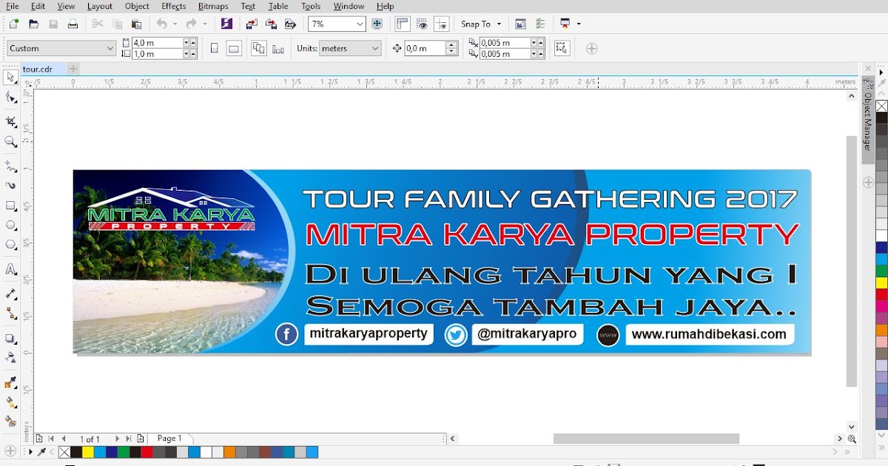This screenshot has width=888, height=466.
Task: Toggle portrait page orientation
Action: 214,47
